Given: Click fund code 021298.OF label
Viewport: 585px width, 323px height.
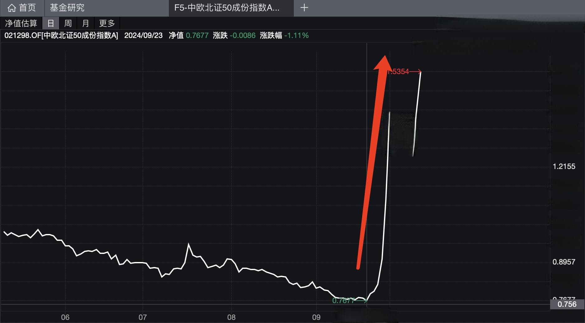Looking at the screenshot, I should click(x=61, y=35).
